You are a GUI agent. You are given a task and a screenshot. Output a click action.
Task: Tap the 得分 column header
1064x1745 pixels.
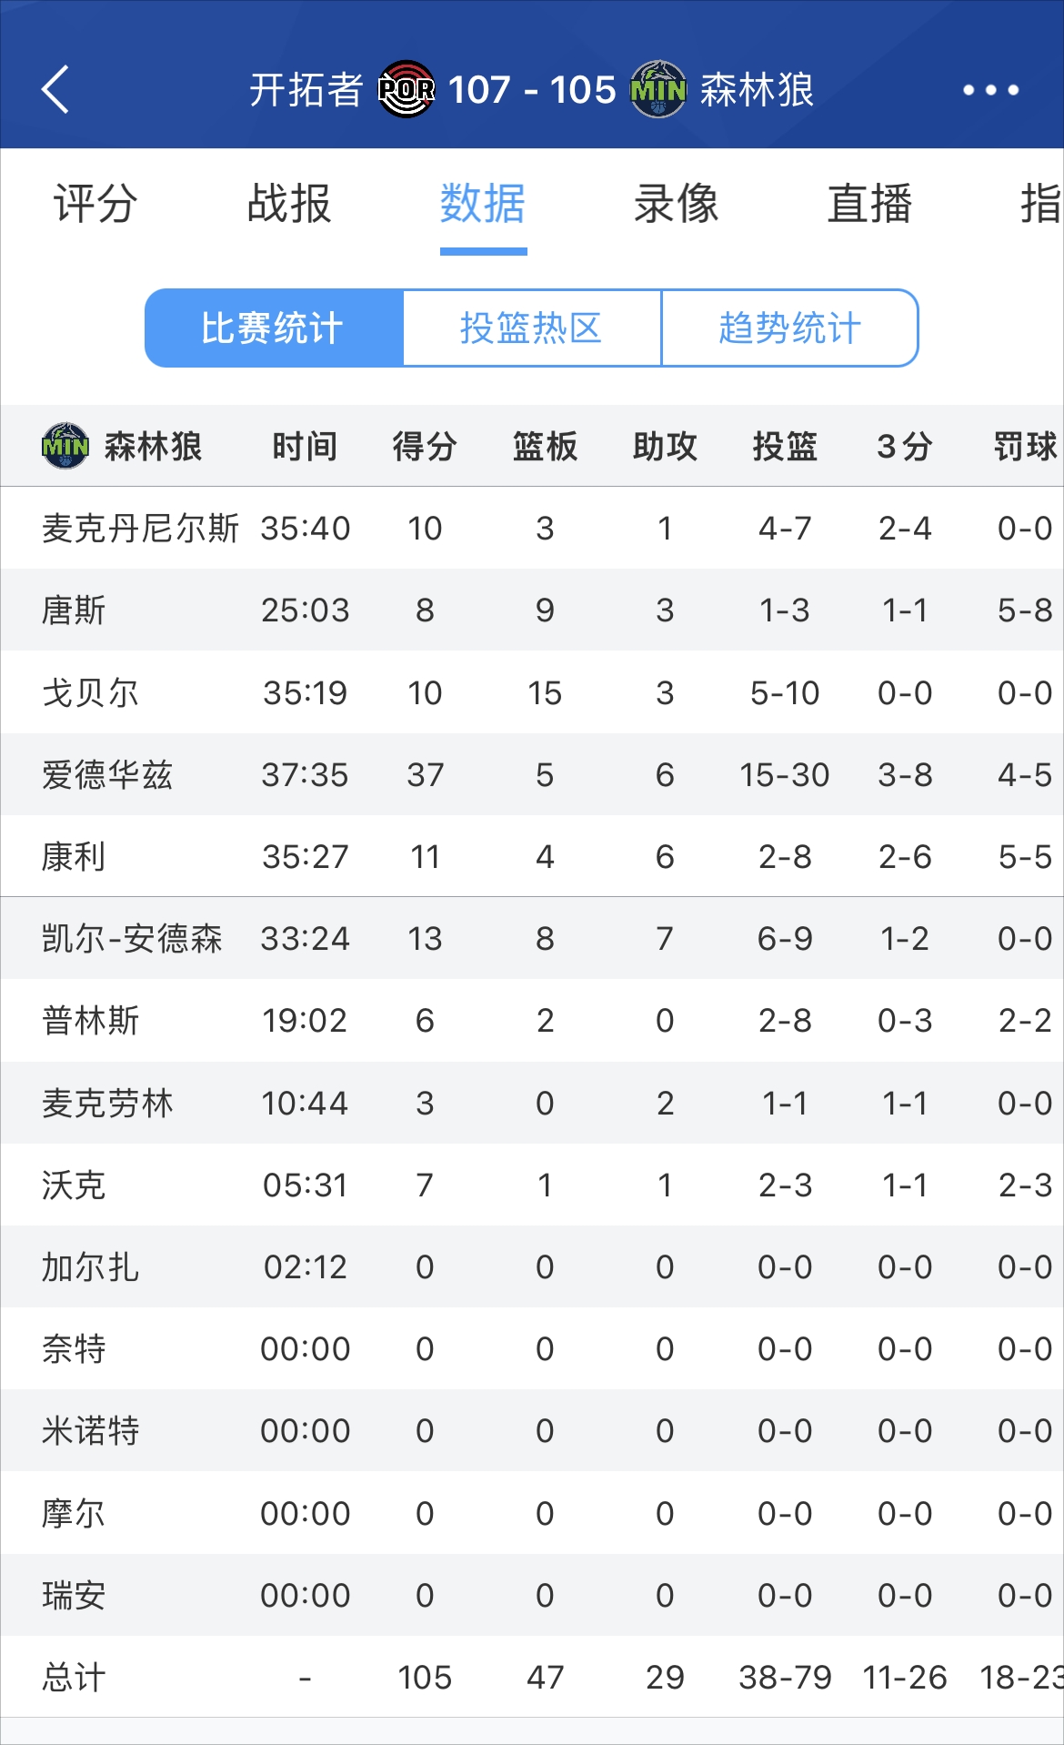pos(425,447)
